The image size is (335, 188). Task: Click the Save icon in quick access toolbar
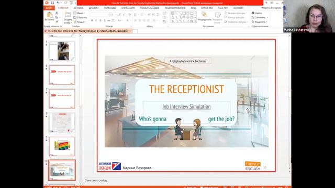click(x=52, y=3)
